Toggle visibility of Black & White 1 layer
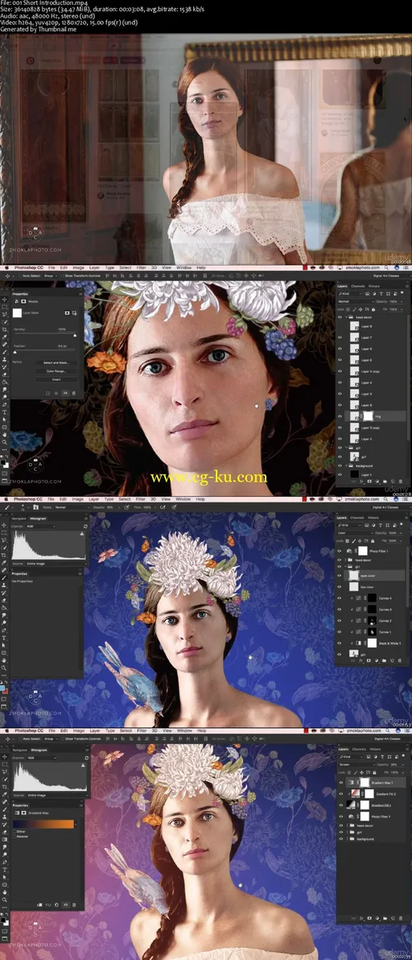This screenshot has height=960, width=412. coord(340,643)
